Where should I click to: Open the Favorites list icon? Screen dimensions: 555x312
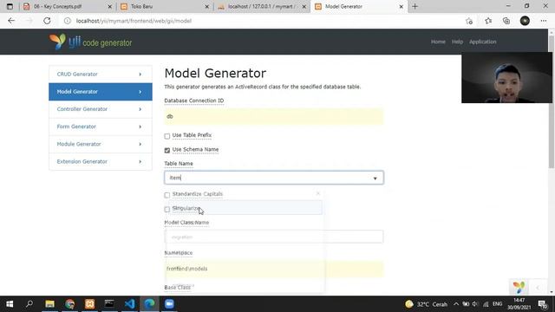[488, 21]
